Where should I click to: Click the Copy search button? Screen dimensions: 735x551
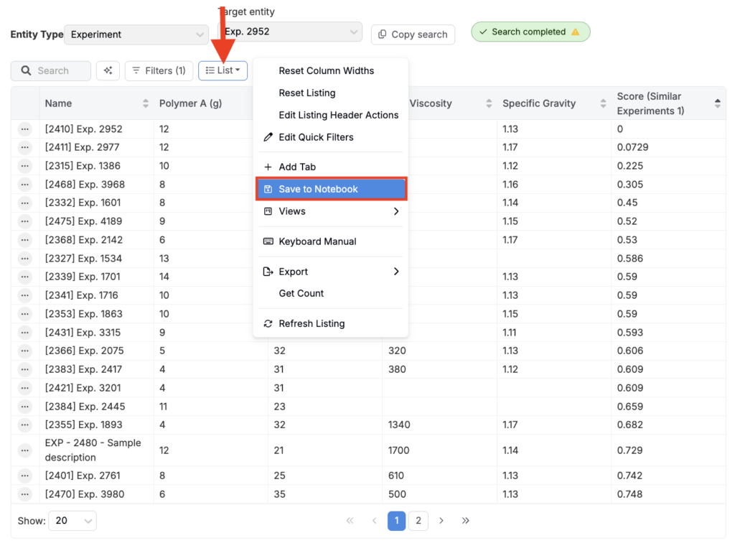pyautogui.click(x=413, y=34)
